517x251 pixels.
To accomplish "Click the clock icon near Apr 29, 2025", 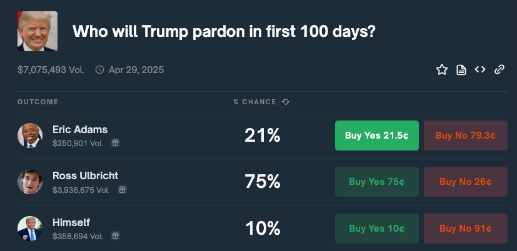I will click(99, 70).
